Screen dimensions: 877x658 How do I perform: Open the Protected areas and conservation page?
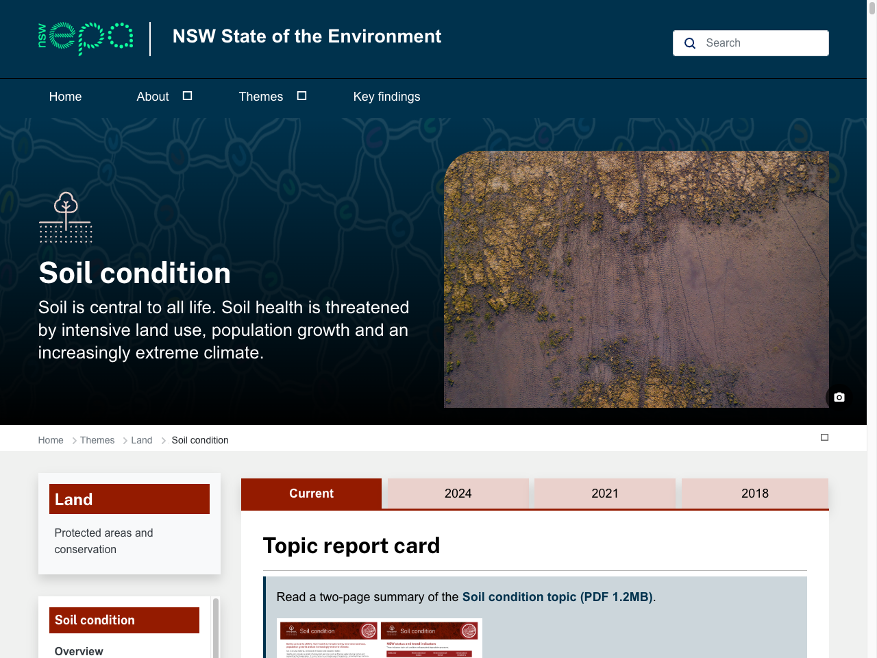[x=103, y=541]
